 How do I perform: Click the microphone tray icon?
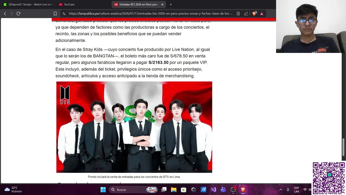click(288, 190)
